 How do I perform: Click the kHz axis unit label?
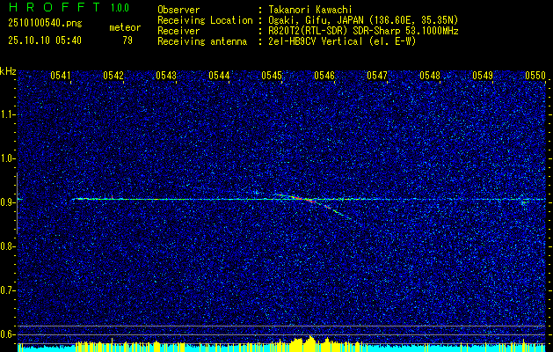tap(8, 71)
